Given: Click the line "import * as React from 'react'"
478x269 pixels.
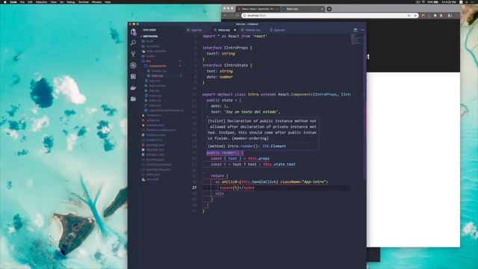Looking at the screenshot, I should (x=235, y=36).
